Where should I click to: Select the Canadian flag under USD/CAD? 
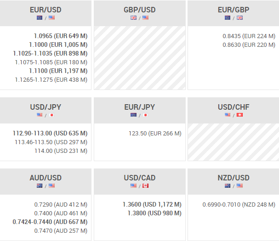point(146,186)
